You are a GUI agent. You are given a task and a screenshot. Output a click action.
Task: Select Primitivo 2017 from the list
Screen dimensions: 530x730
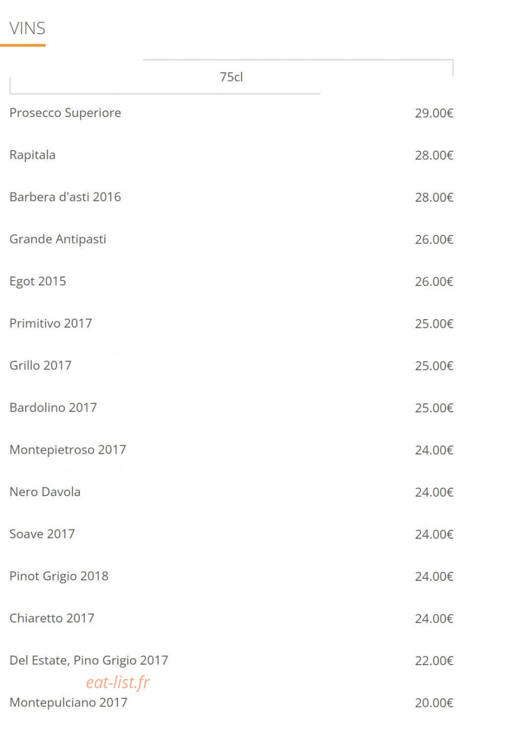(x=51, y=323)
